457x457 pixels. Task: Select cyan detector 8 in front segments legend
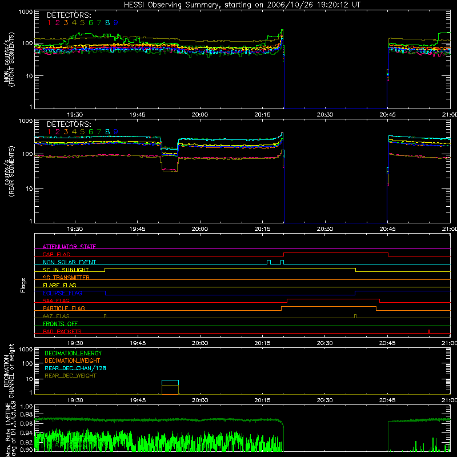107,22
